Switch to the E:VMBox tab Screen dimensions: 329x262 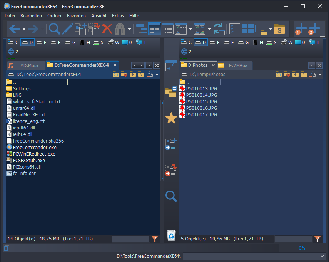pyautogui.click(x=235, y=66)
